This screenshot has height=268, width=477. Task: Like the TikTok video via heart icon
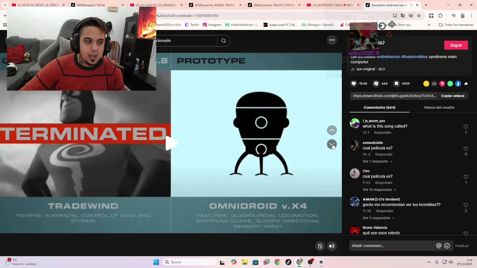[x=354, y=84]
